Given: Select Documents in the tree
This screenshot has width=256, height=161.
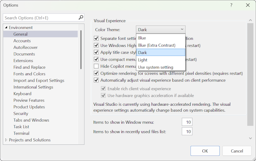Looking at the screenshot, I should coord(24,54).
